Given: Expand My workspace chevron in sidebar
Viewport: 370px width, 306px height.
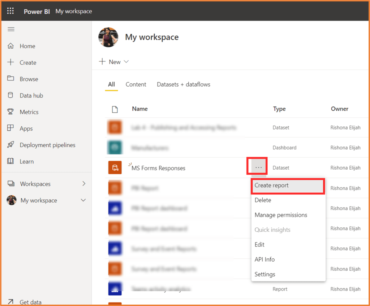Looking at the screenshot, I should coord(83,200).
